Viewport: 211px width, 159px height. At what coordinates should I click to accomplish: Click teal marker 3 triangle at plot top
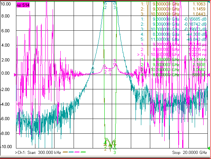coord(115,3)
